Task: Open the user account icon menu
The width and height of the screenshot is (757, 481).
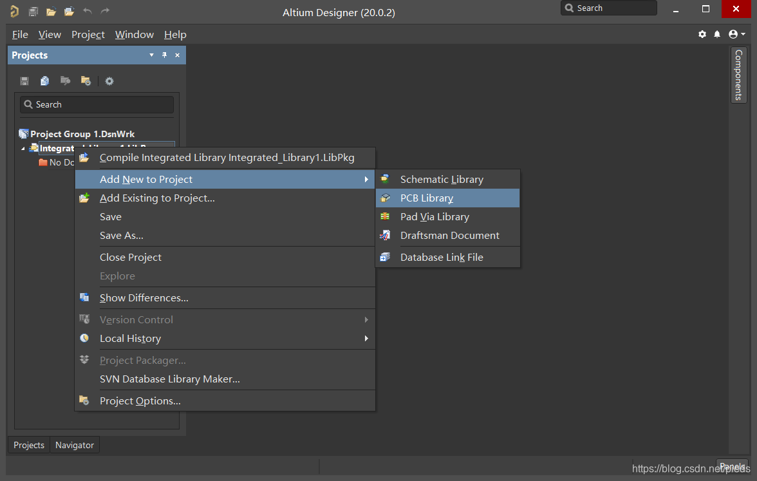Action: (x=736, y=34)
